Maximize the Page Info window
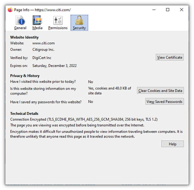The image size is (194, 190). pyautogui.click(x=168, y=10)
